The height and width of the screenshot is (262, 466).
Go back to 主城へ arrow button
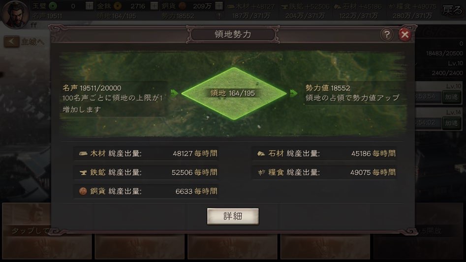(11, 42)
